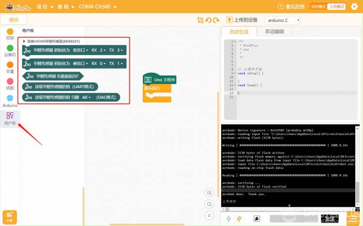Open the arduino C language dropdown
Viewport: 363px width, 226px height.
pyautogui.click(x=283, y=20)
